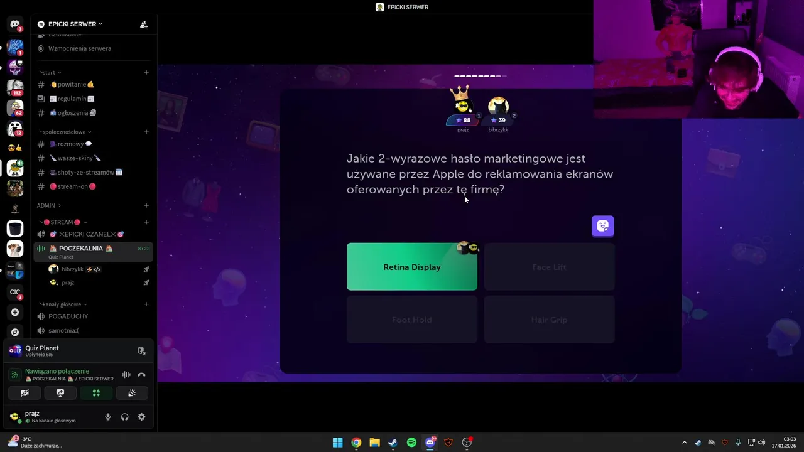Select the POCZEKALNIA voice channel

(x=94, y=251)
